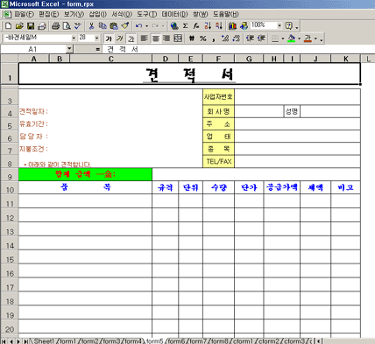The image size is (375, 344).
Task: Click the Help question mark icon
Action: pyautogui.click(x=289, y=26)
